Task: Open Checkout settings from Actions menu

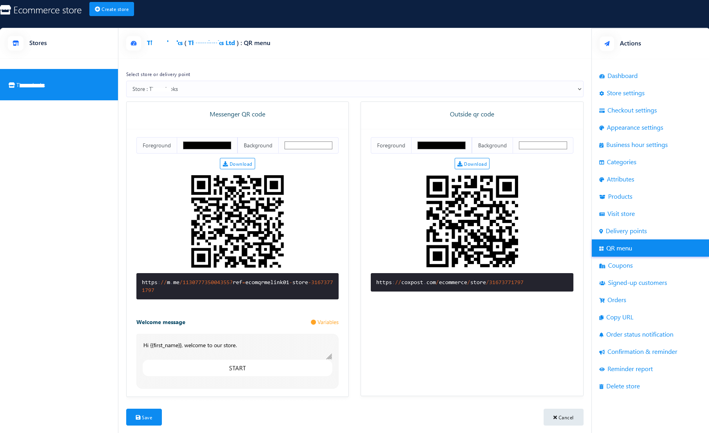Action: (x=632, y=111)
